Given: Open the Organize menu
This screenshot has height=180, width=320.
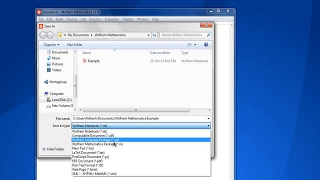Looking at the screenshot, I should pyautogui.click(x=51, y=44).
